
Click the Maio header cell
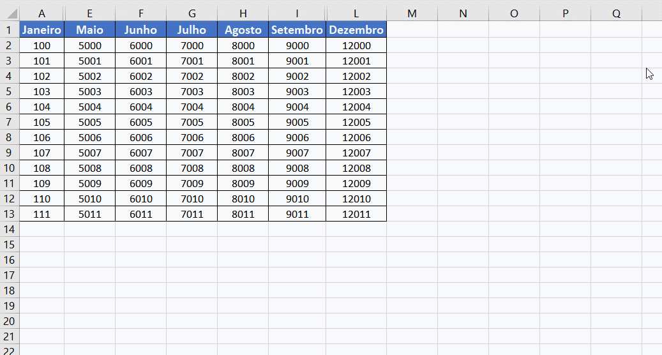tap(89, 30)
